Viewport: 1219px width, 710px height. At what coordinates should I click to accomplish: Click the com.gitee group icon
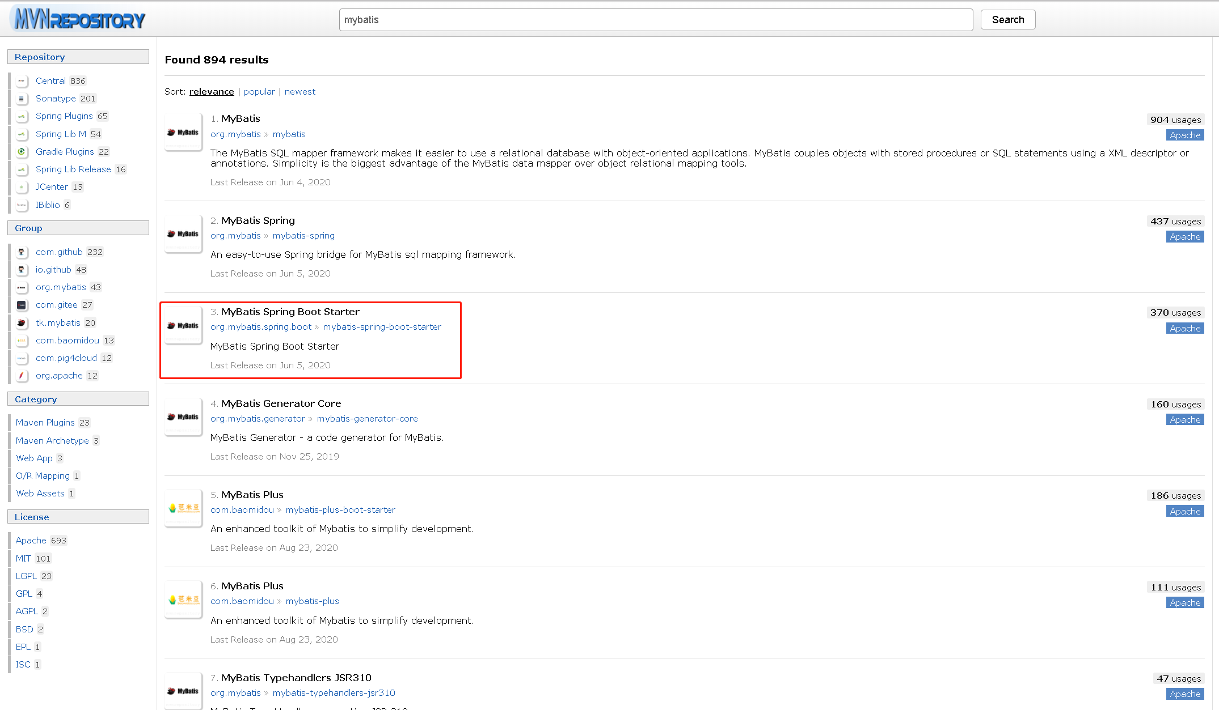[x=22, y=305]
